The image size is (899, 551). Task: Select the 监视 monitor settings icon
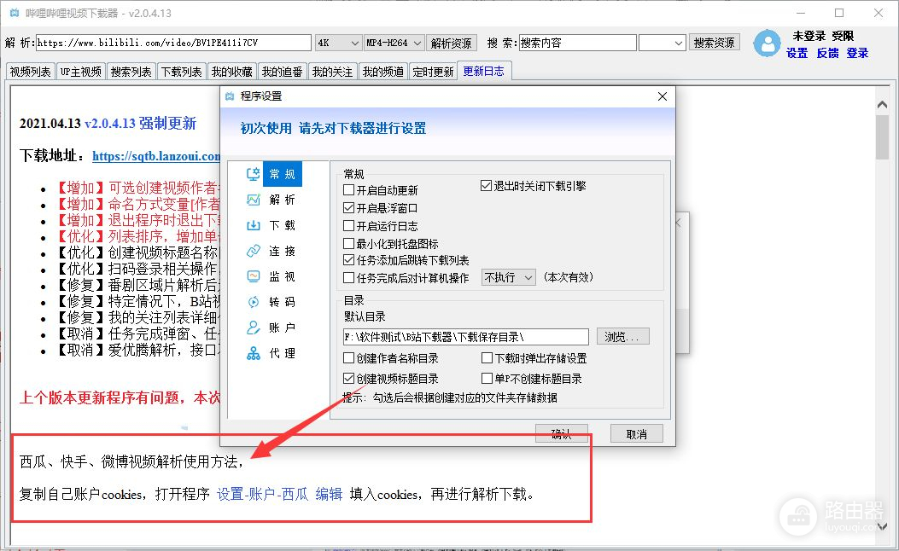point(253,276)
